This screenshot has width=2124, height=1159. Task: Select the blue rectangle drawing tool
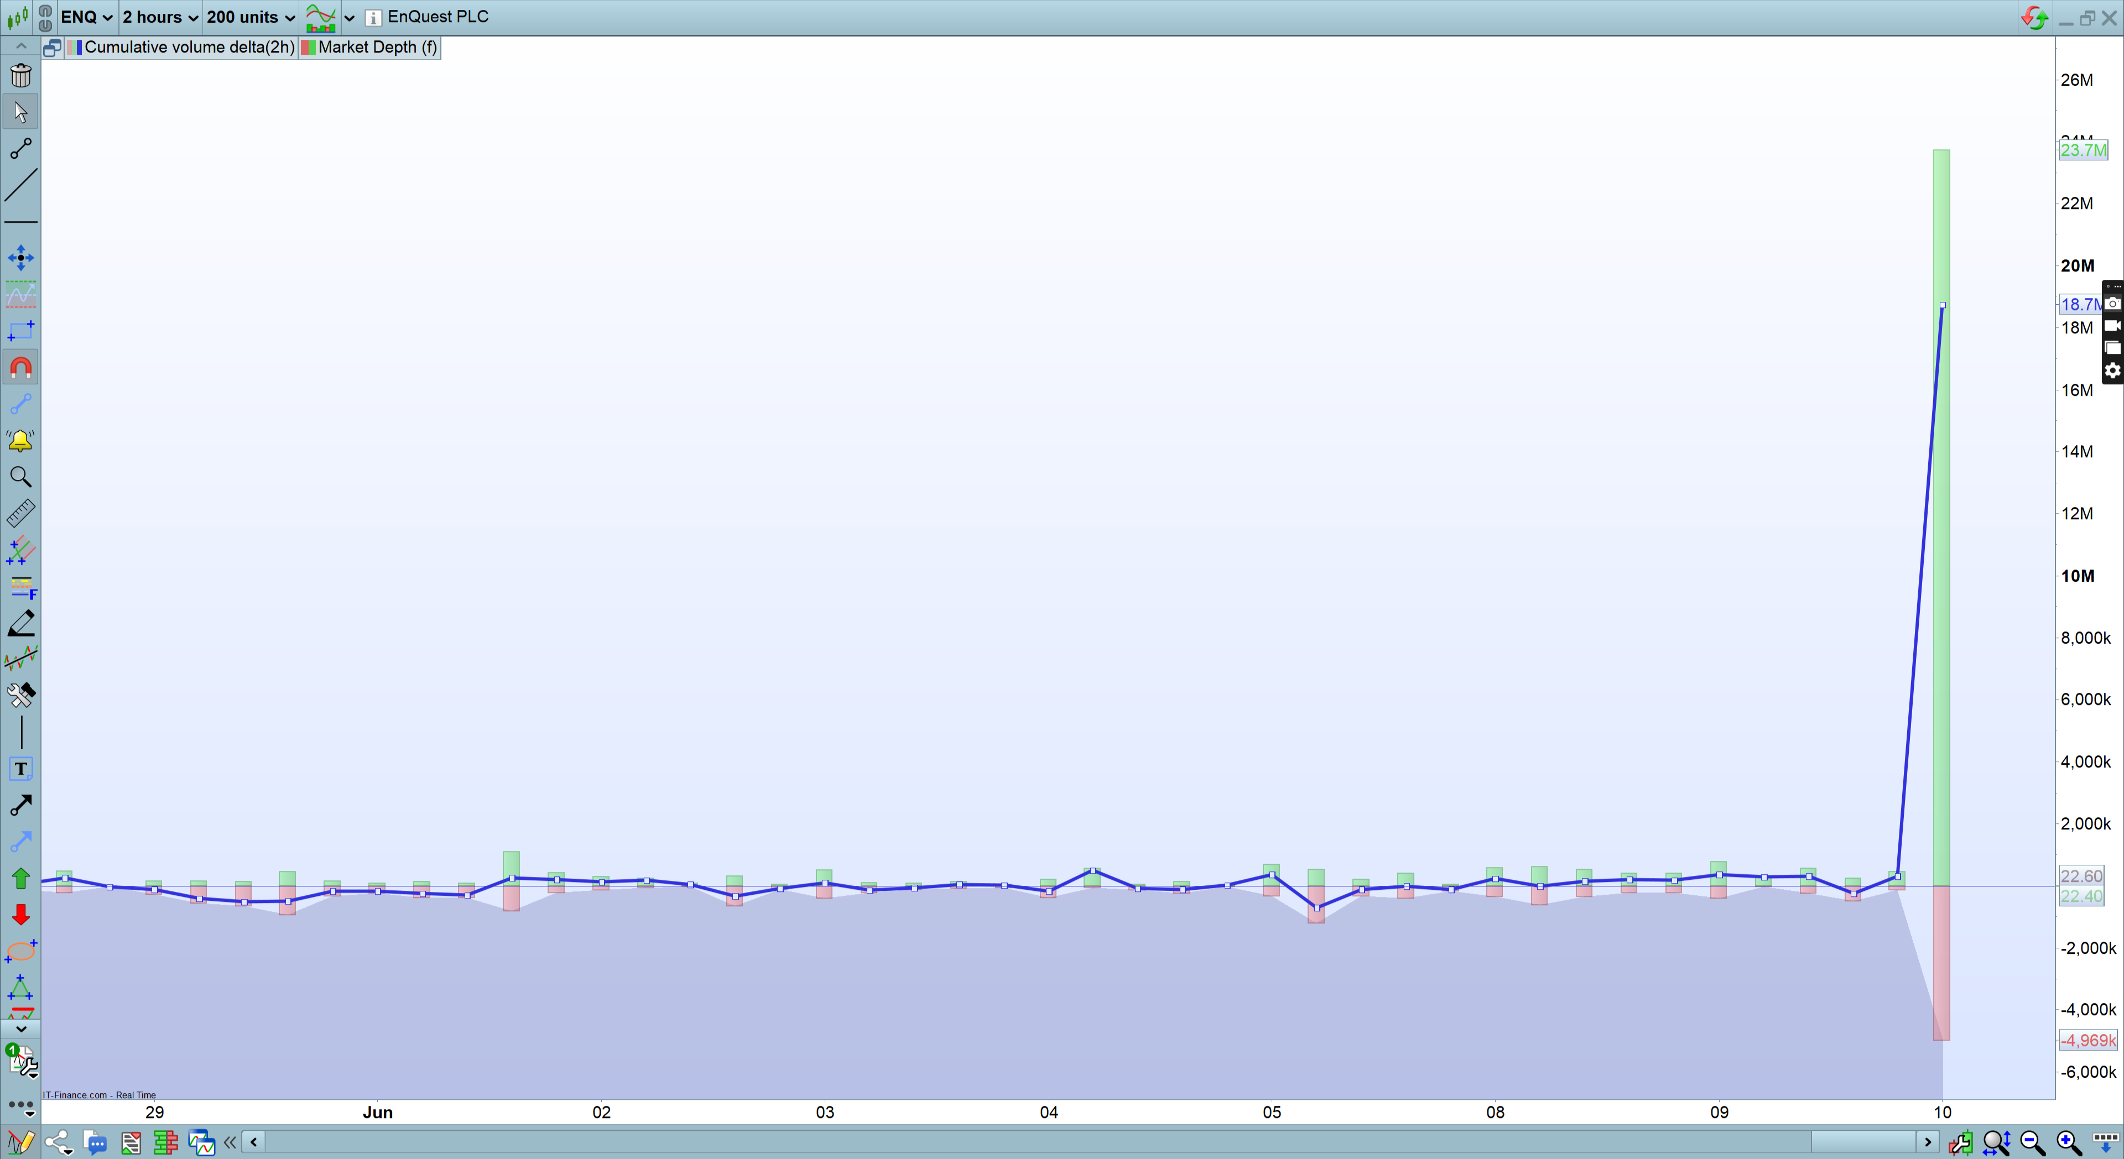click(20, 331)
